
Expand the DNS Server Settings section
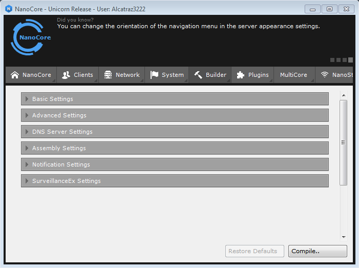tap(175, 132)
